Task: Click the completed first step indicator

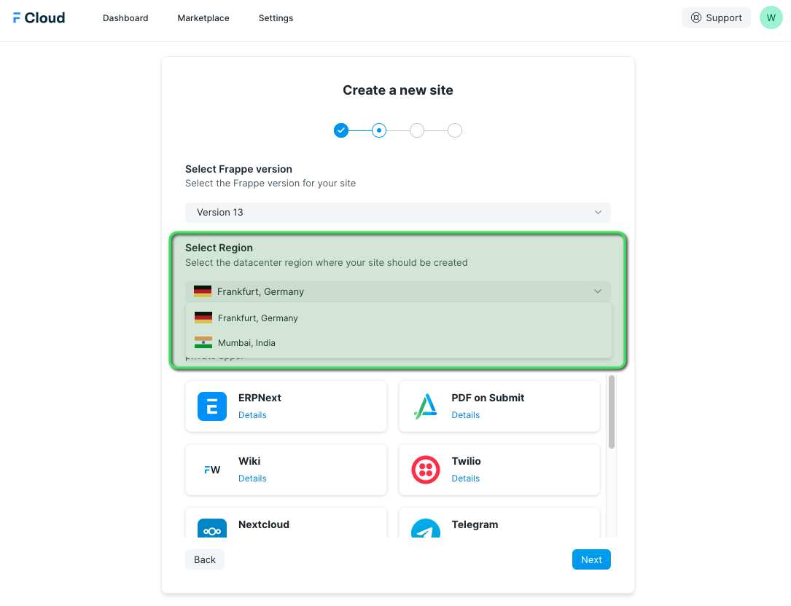Action: tap(341, 130)
